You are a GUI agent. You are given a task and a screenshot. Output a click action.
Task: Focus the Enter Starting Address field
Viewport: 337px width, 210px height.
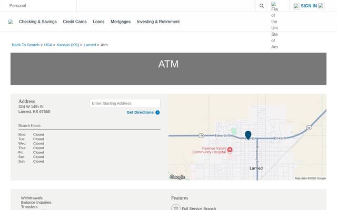125,103
